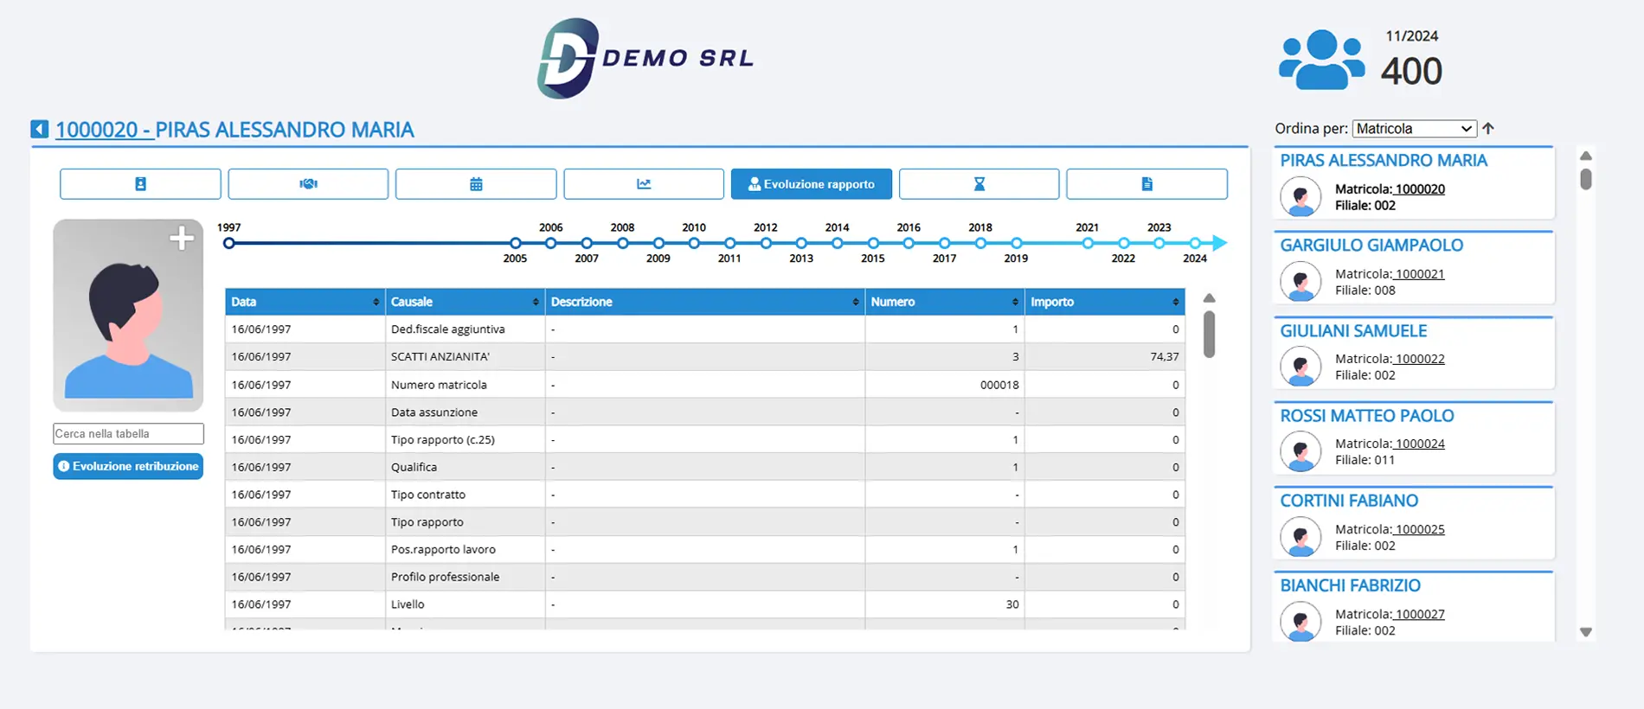Click the Demo SRL logo
Image resolution: width=1644 pixels, height=709 pixels.
tap(645, 58)
